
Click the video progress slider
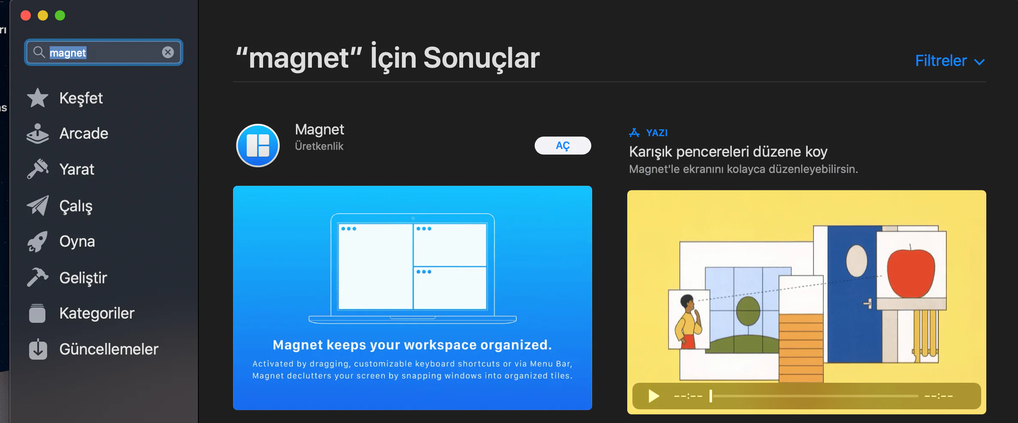point(814,396)
